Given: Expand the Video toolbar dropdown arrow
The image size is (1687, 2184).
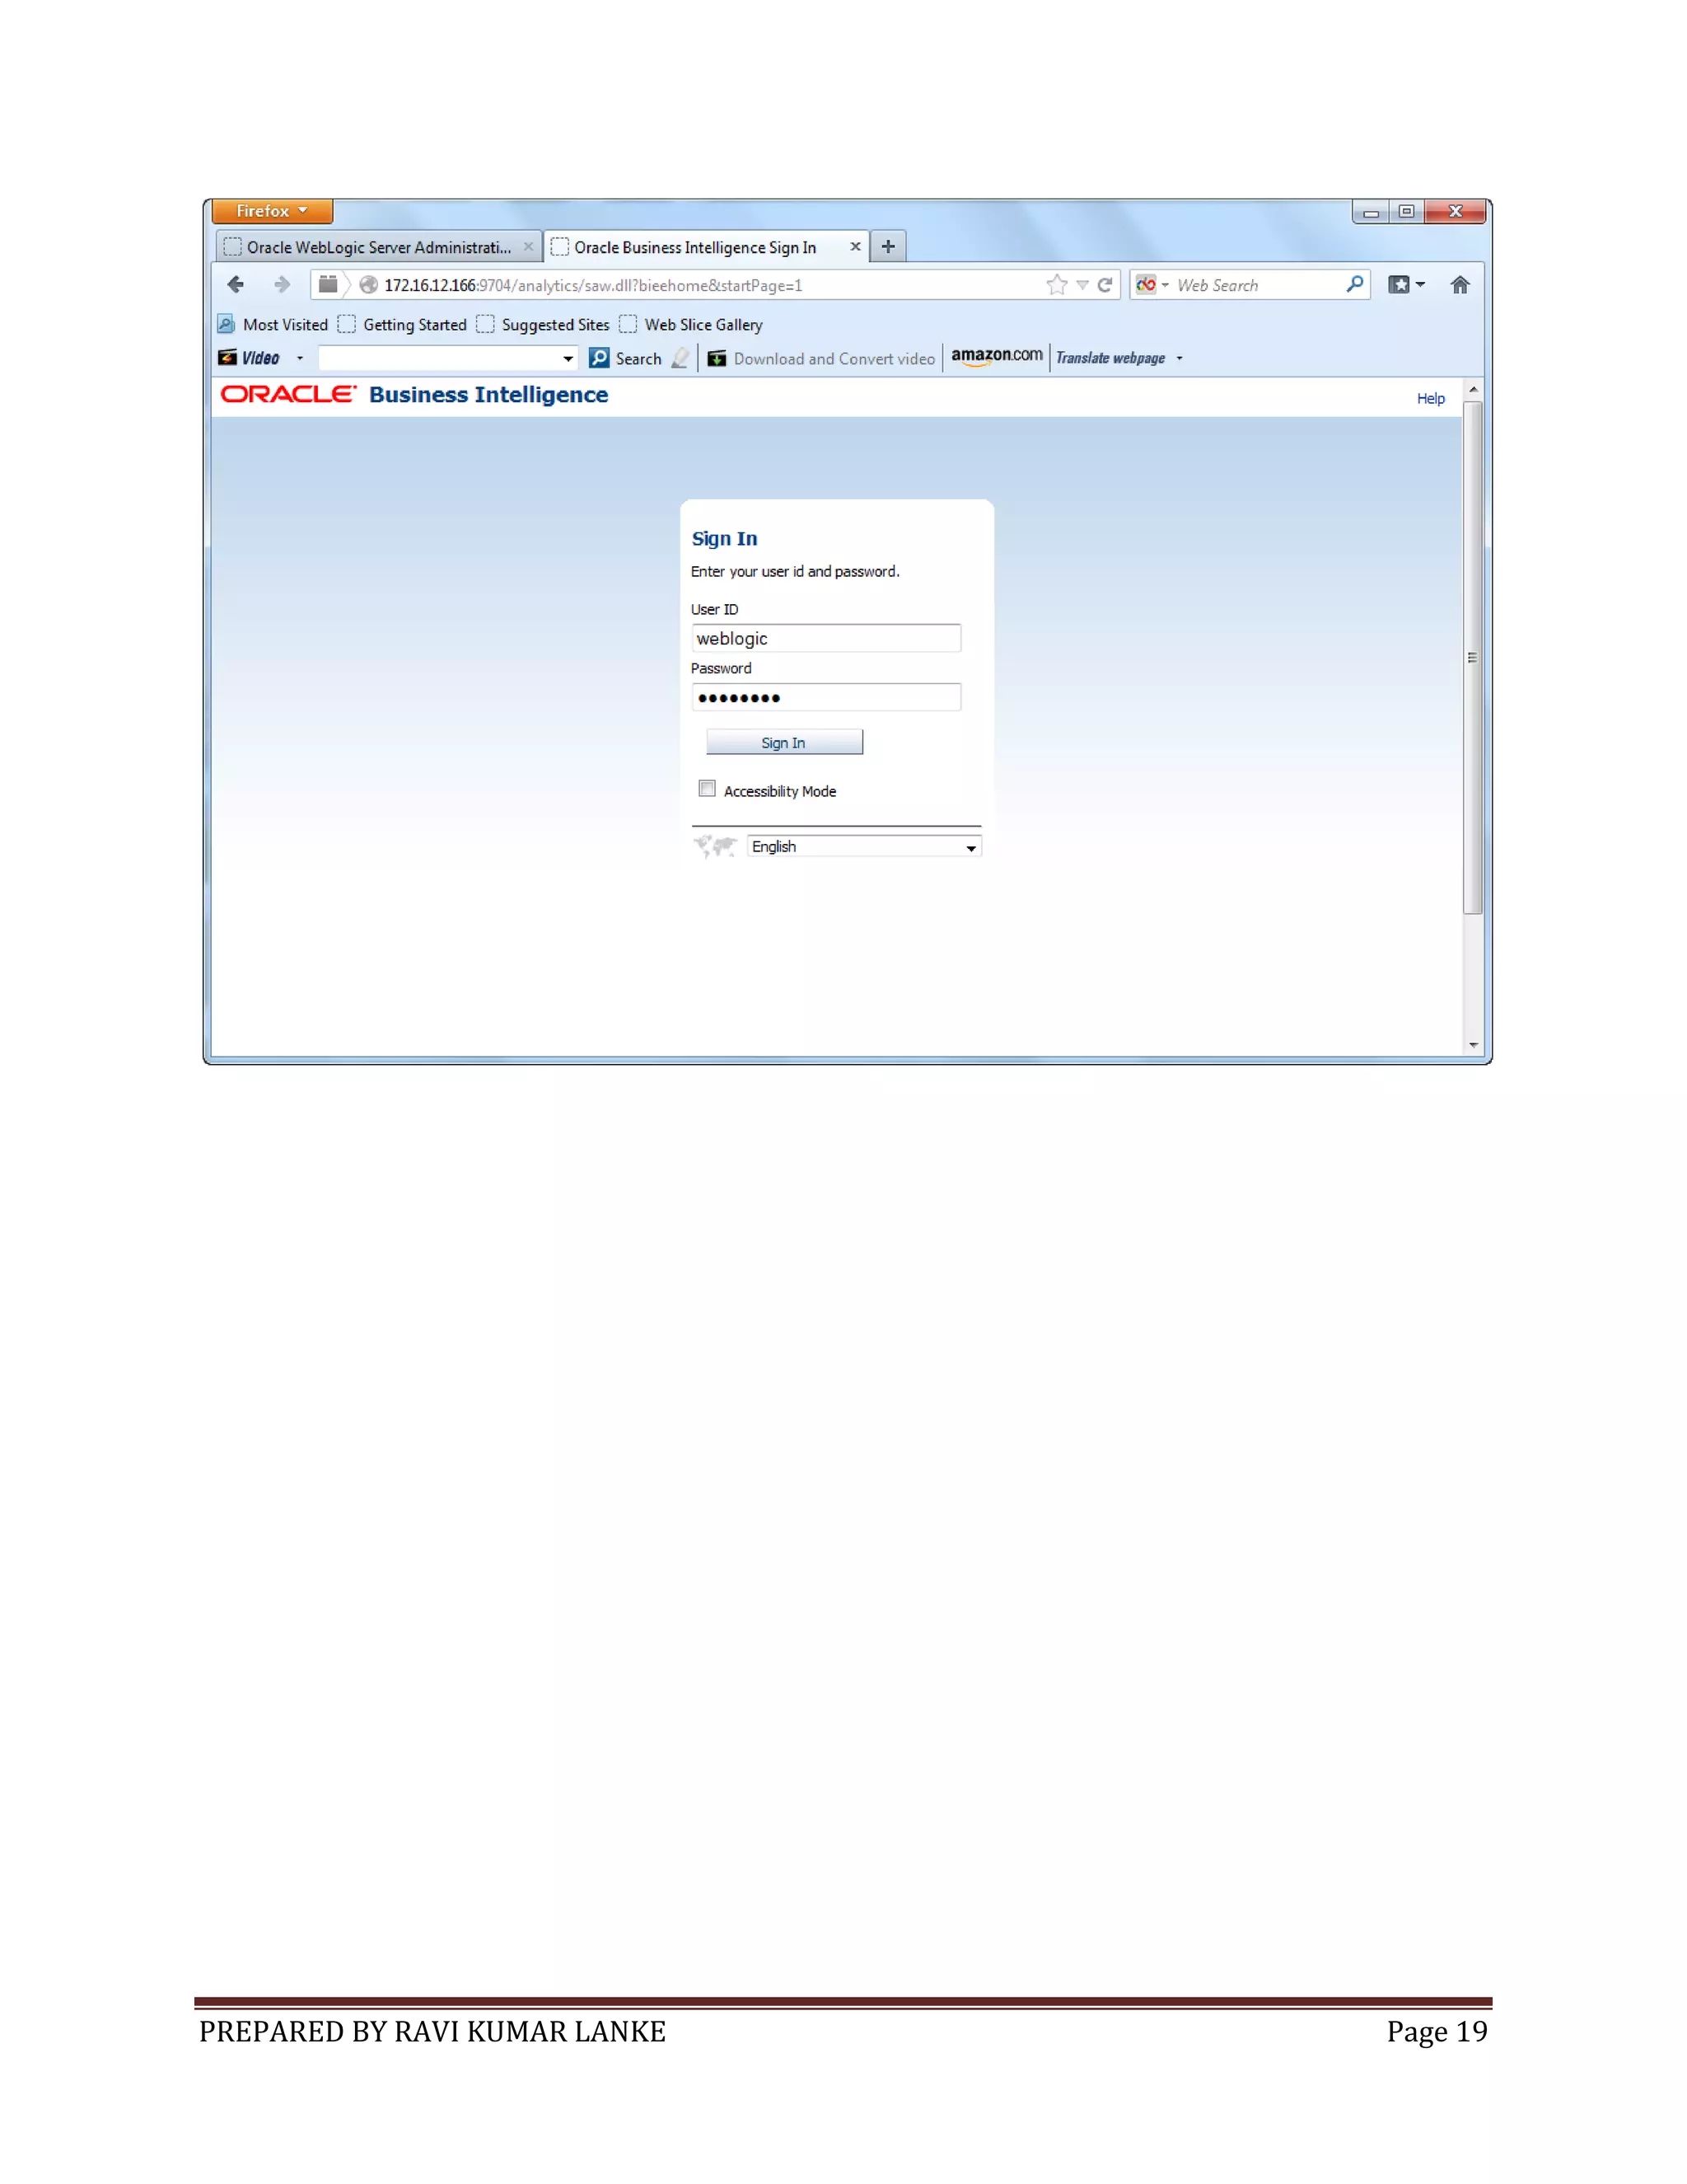Looking at the screenshot, I should pyautogui.click(x=300, y=358).
